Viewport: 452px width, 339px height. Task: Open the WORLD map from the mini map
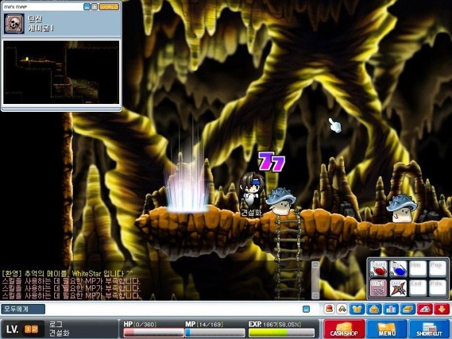point(109,7)
